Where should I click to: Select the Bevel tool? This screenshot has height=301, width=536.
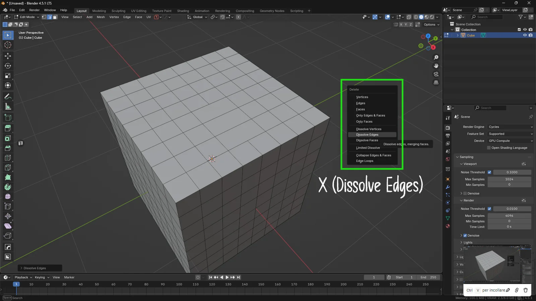click(x=8, y=148)
